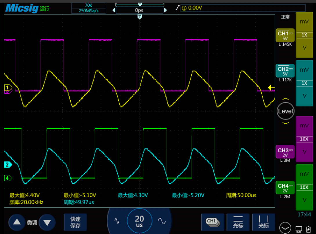Toggle CH2 1X probe ratio
Image resolution: width=316 pixels, height=234 pixels.
pyautogui.click(x=304, y=83)
